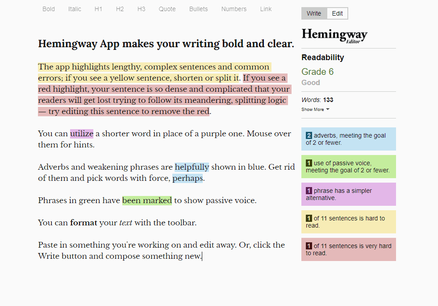Screen dimensions: 438x306
Task: Click the Readability heading
Action: (323, 57)
